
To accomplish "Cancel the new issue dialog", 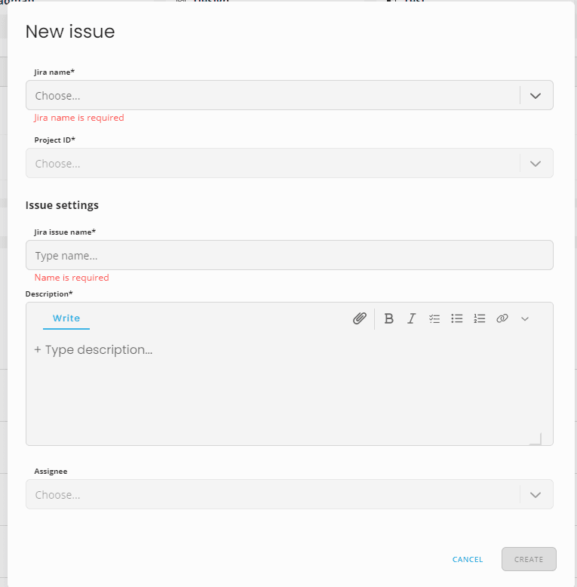I will point(468,559).
